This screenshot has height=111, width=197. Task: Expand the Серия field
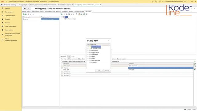click(x=88, y=56)
